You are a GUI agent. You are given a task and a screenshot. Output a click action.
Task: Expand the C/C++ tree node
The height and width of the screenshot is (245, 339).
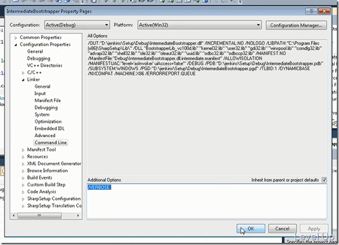click(23, 73)
